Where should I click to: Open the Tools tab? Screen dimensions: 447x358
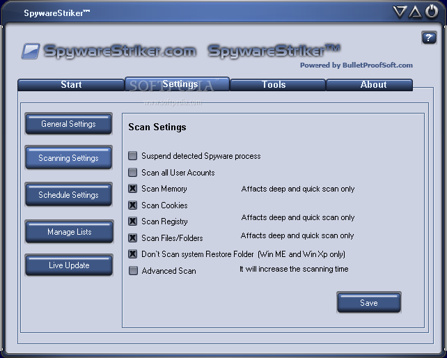[x=277, y=85]
